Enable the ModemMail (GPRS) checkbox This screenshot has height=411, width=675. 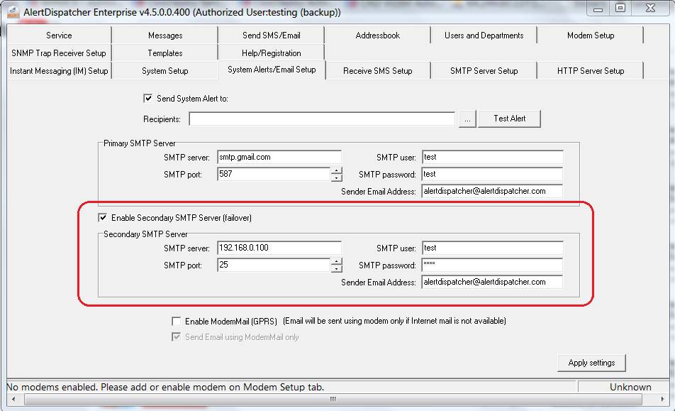point(176,321)
